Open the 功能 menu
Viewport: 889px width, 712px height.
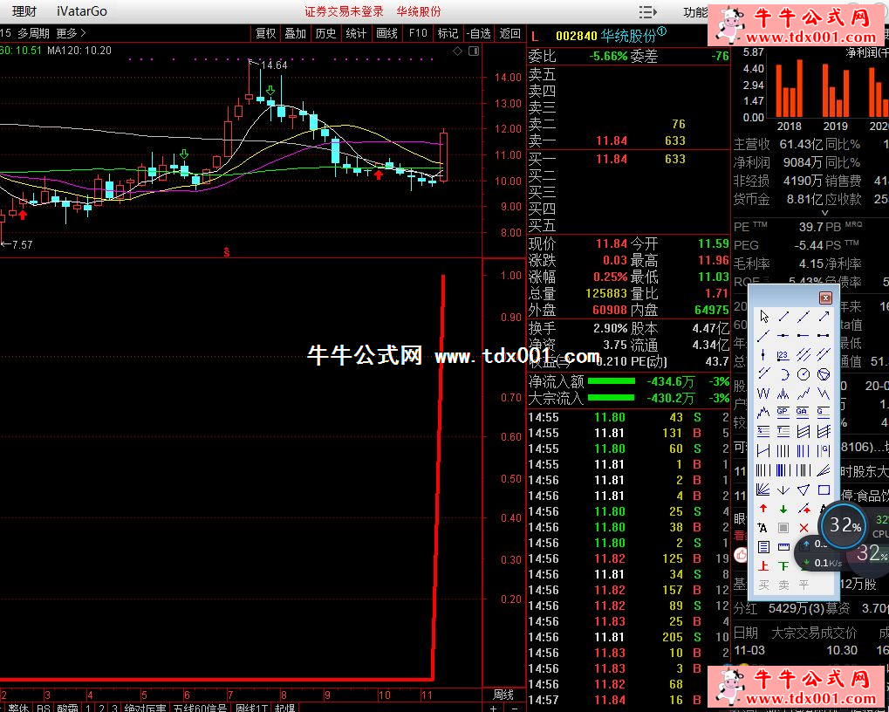click(x=695, y=11)
